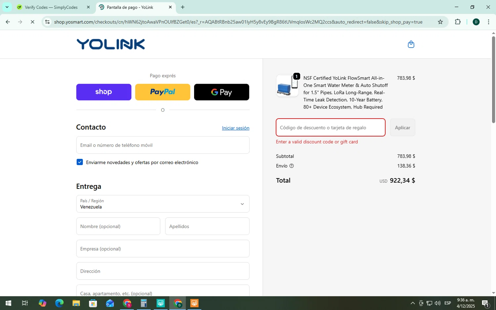Open a new browser tab
The width and height of the screenshot is (496, 310).
[183, 7]
